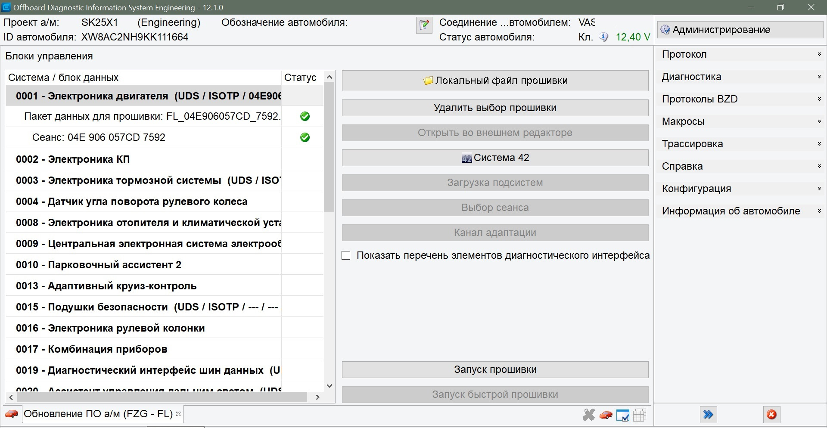Click the notepad edit icon in header
Image resolution: width=827 pixels, height=428 pixels.
pyautogui.click(x=424, y=25)
